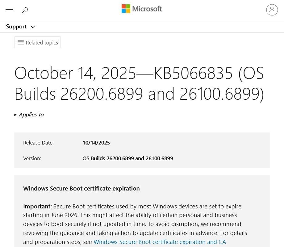Viewport: 284px width, 247px height.
Task: Click the list icon on Related topics
Action: tap(20, 42)
